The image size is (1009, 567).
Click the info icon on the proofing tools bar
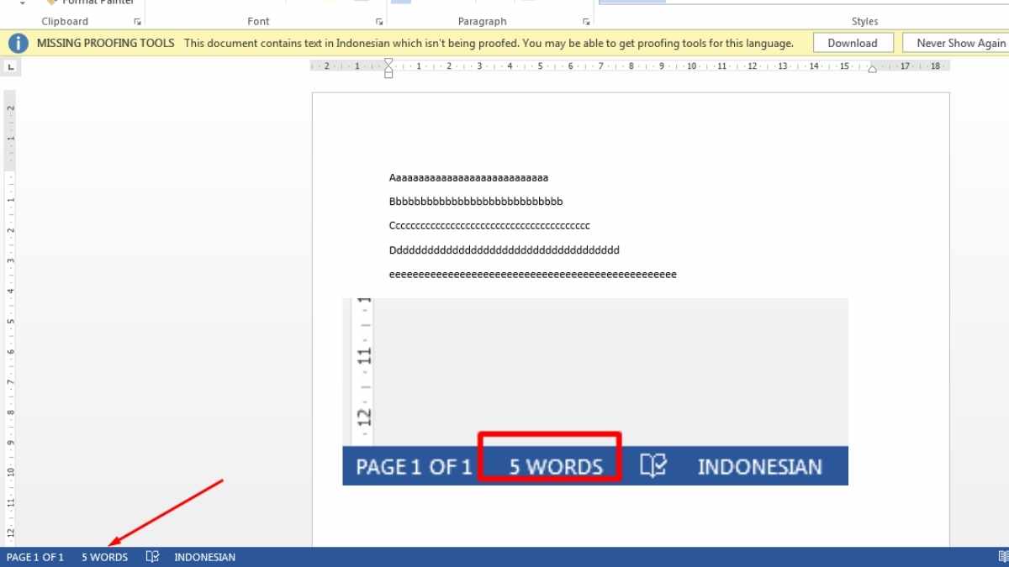click(18, 42)
